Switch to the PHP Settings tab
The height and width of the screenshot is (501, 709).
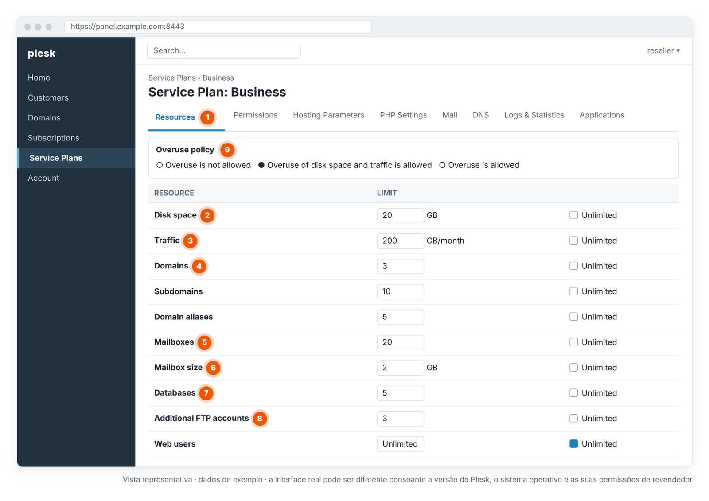click(x=403, y=115)
